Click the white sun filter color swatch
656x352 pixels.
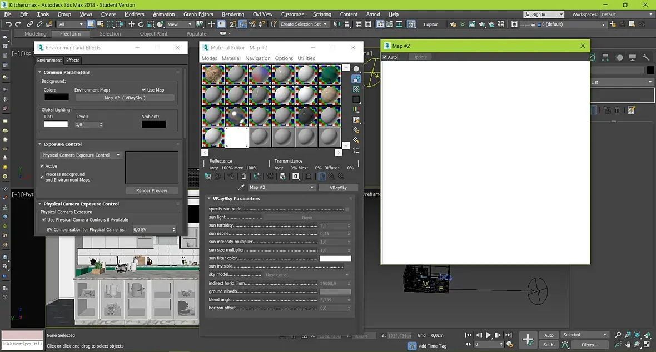point(335,258)
